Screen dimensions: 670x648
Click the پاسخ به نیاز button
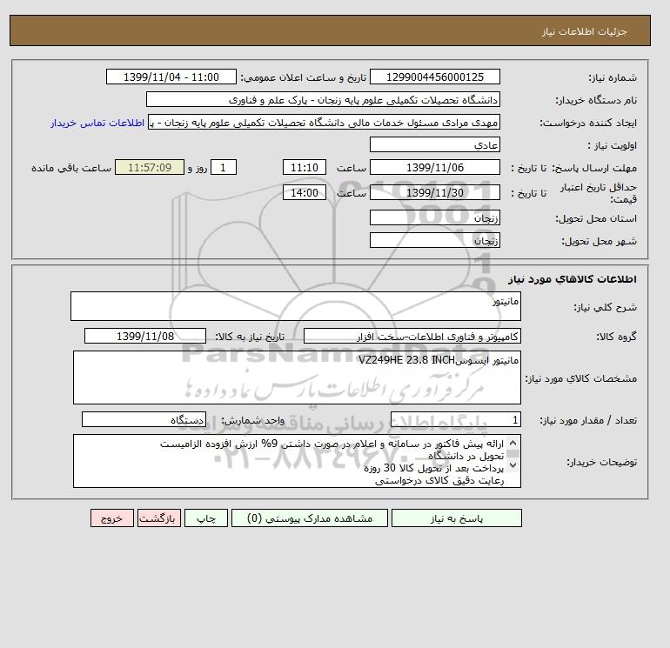tap(456, 518)
